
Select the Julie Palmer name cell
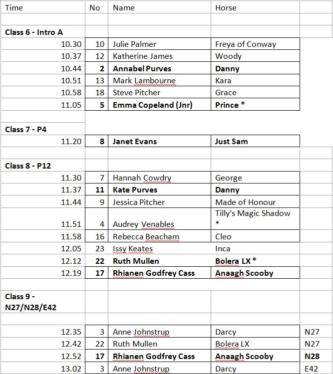coord(134,44)
